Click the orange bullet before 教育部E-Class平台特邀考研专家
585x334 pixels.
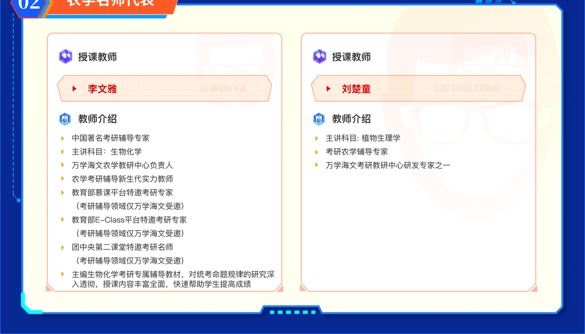click(62, 220)
